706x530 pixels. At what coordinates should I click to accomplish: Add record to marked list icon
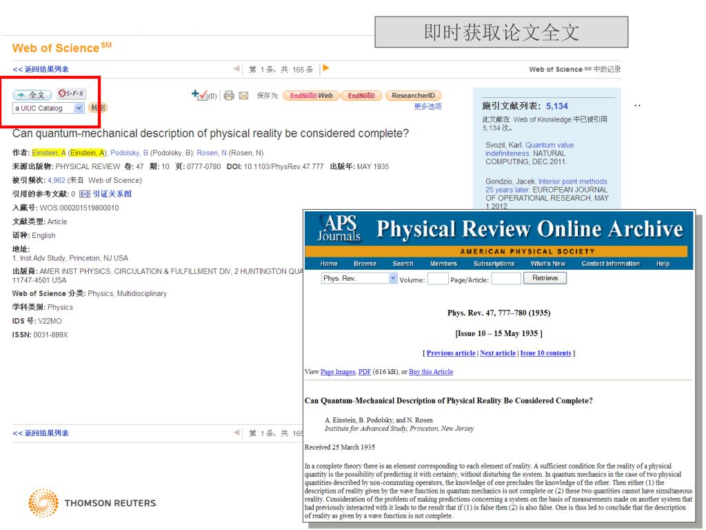coord(199,95)
